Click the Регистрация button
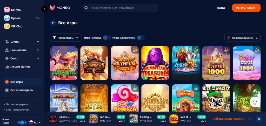The width and height of the screenshot is (266, 126). pos(246,8)
